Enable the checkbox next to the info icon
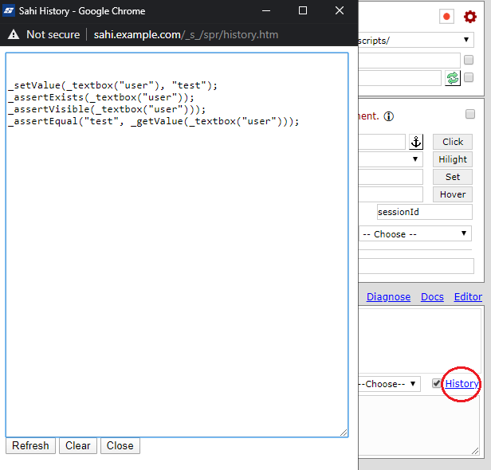 click(x=470, y=115)
